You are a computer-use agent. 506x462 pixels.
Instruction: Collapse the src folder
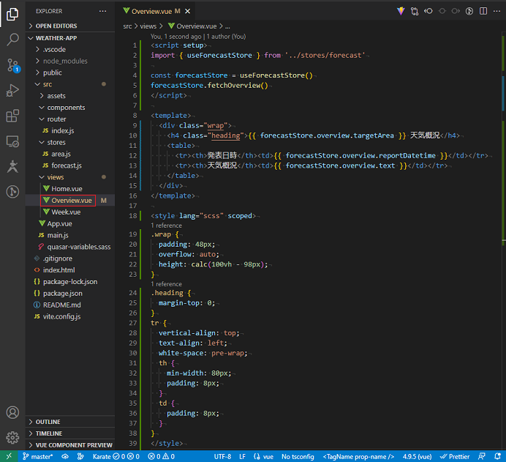70,84
